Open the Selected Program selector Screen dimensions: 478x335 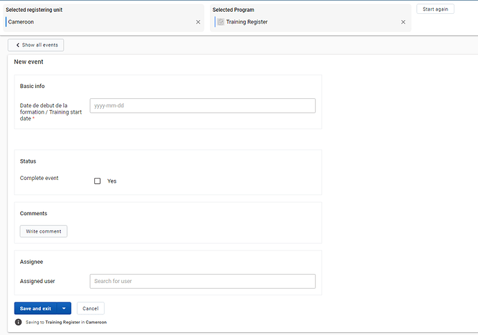(305, 22)
